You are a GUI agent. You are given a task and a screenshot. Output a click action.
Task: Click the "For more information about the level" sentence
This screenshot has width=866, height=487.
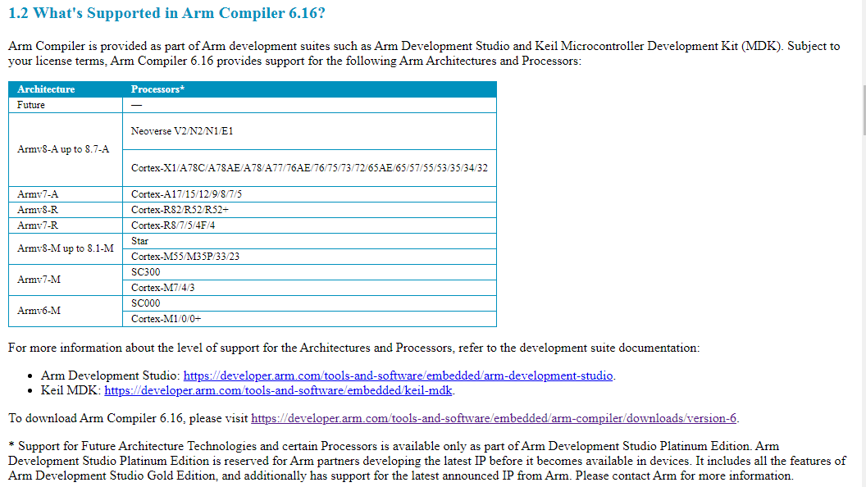(354, 348)
